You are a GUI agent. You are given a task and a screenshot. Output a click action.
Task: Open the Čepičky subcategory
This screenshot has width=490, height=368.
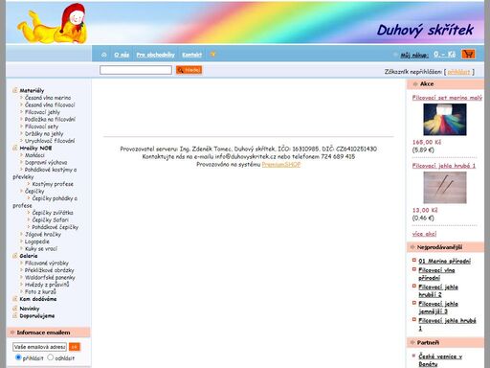point(34,191)
